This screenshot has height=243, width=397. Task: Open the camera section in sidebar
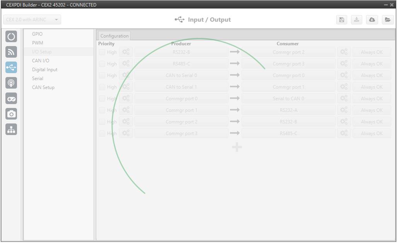coord(11,114)
